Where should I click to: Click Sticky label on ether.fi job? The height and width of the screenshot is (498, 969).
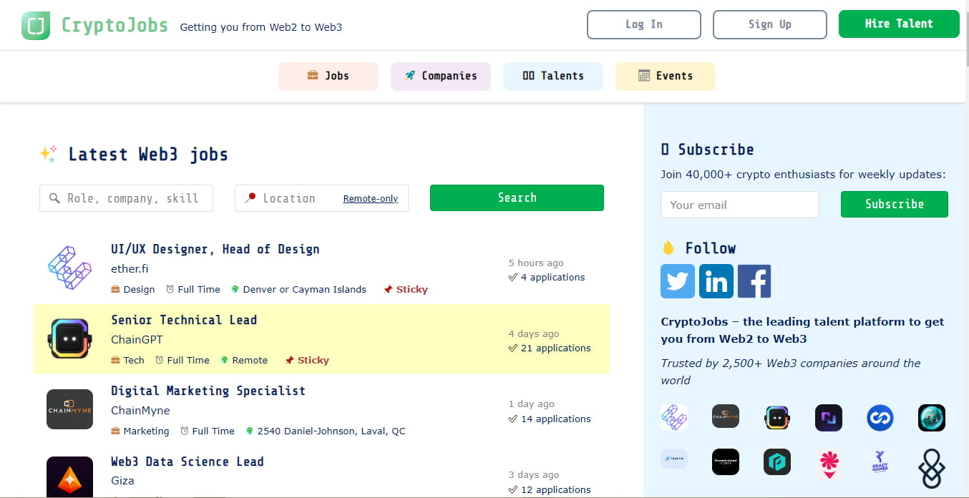point(406,290)
